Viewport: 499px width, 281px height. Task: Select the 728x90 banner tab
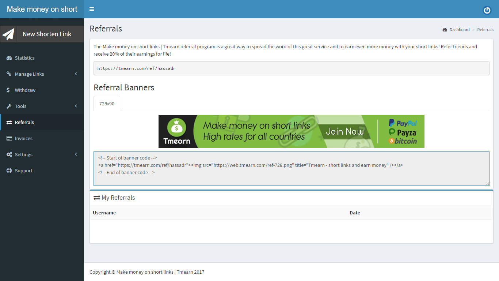pos(107,104)
